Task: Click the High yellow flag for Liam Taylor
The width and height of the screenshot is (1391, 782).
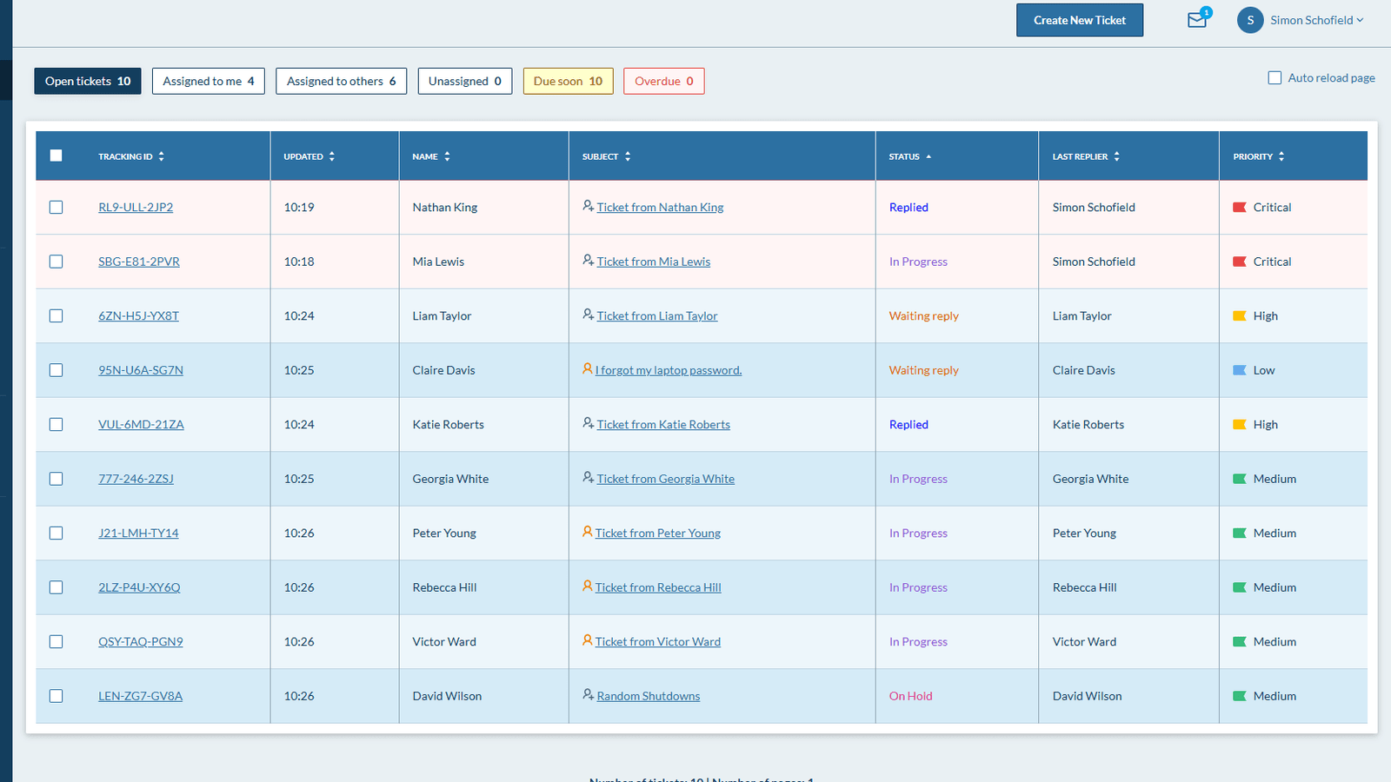Action: click(x=1240, y=316)
